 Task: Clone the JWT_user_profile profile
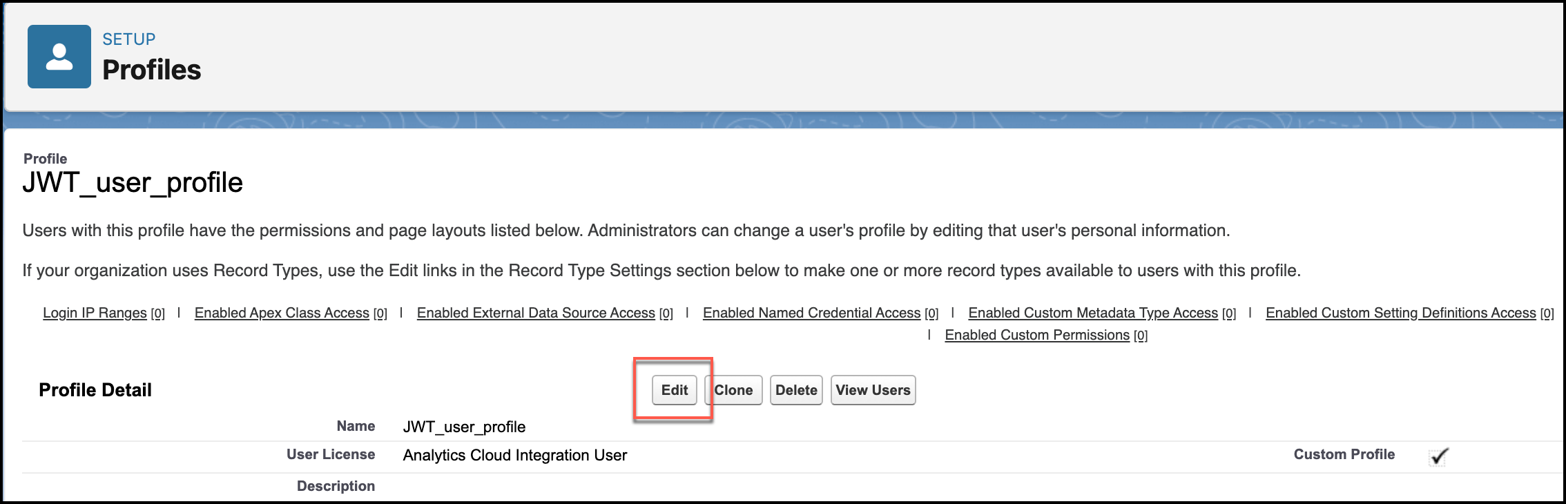pos(733,390)
